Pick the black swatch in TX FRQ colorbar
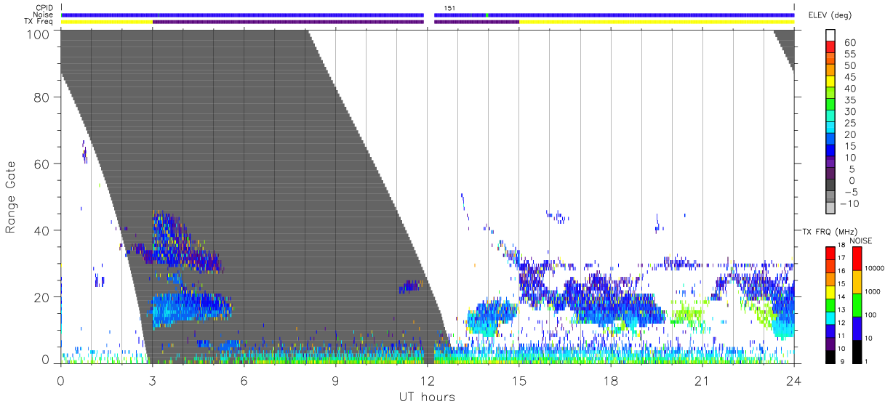The width and height of the screenshot is (893, 412). point(830,357)
